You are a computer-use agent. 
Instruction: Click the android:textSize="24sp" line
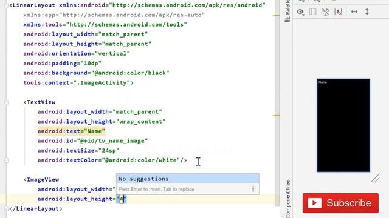[x=78, y=151]
